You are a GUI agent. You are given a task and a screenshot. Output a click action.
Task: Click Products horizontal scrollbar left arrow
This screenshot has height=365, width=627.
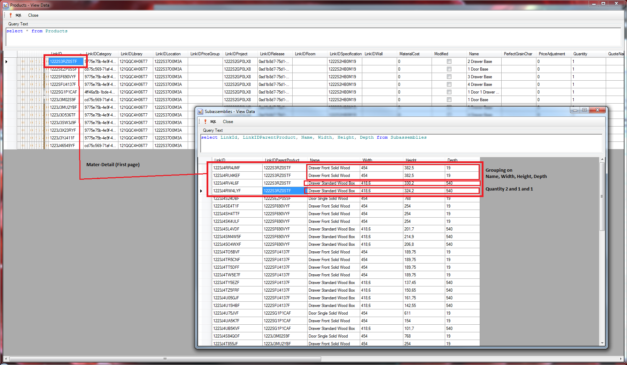(x=6, y=359)
